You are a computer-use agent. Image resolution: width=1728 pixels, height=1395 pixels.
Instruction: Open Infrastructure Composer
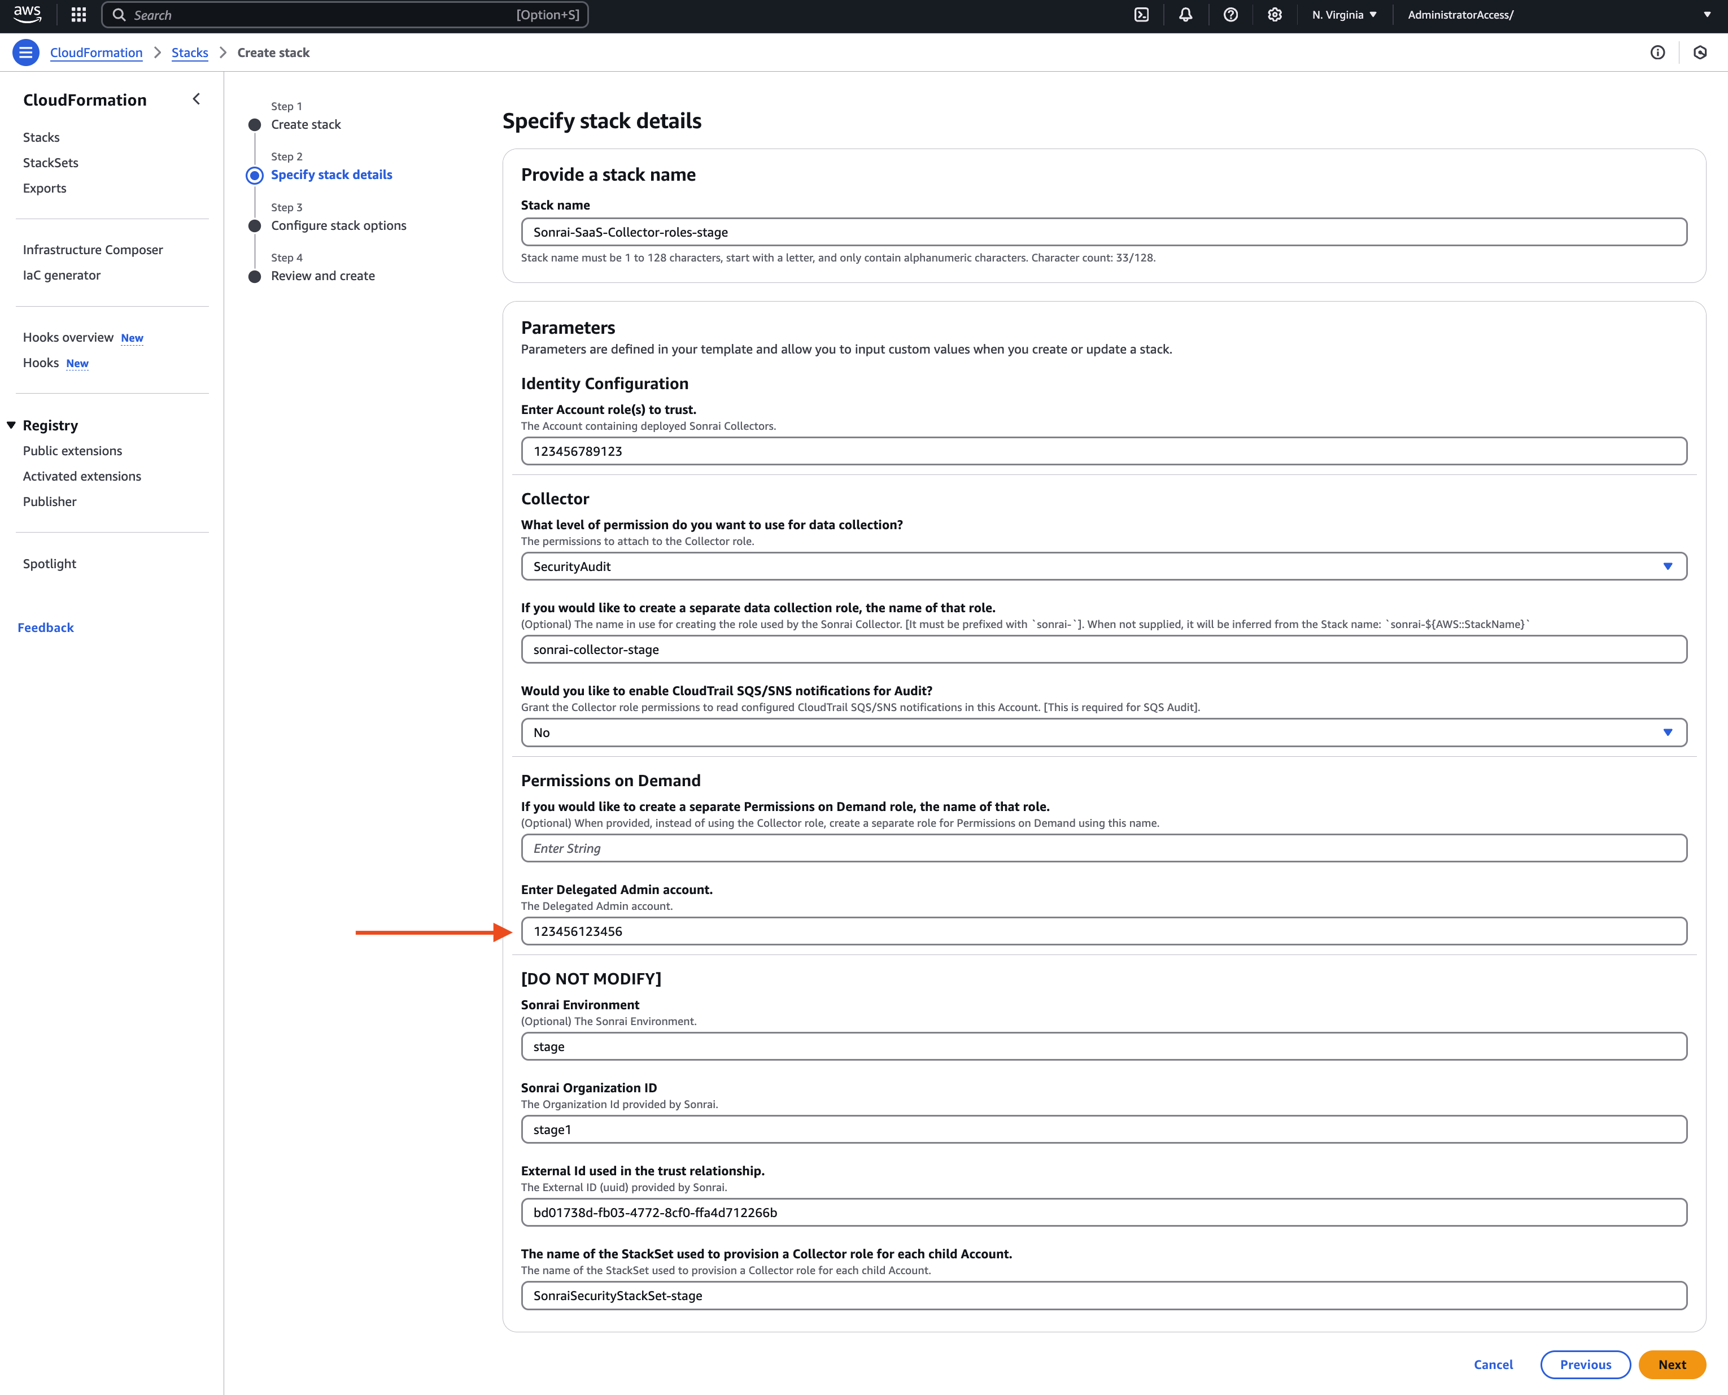(93, 250)
